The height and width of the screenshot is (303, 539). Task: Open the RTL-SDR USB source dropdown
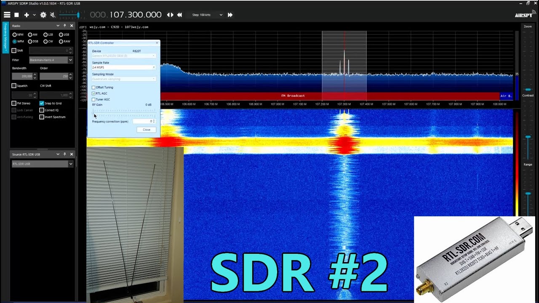click(x=42, y=164)
